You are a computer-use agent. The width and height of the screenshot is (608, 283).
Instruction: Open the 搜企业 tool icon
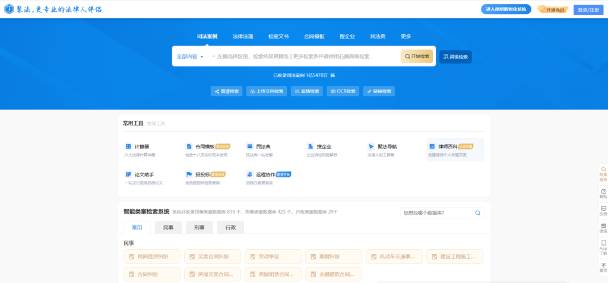tap(310, 147)
